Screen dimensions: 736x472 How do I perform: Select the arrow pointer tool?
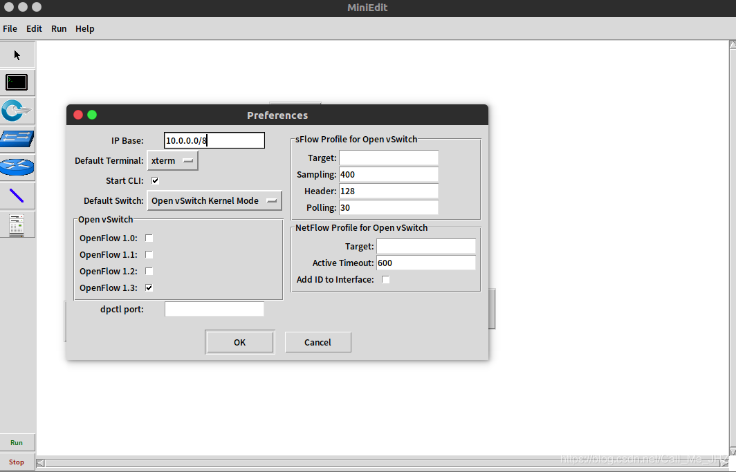pos(17,55)
